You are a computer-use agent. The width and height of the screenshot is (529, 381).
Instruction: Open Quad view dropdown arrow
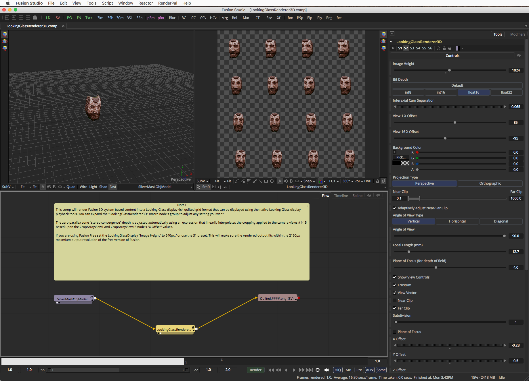tap(64, 187)
